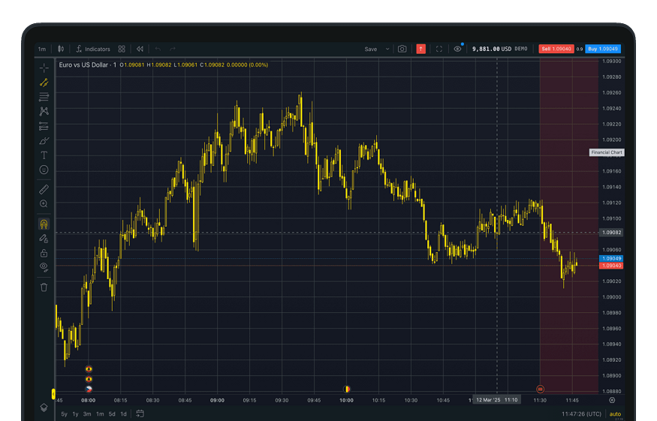Toggle auto price scale

pyautogui.click(x=615, y=414)
